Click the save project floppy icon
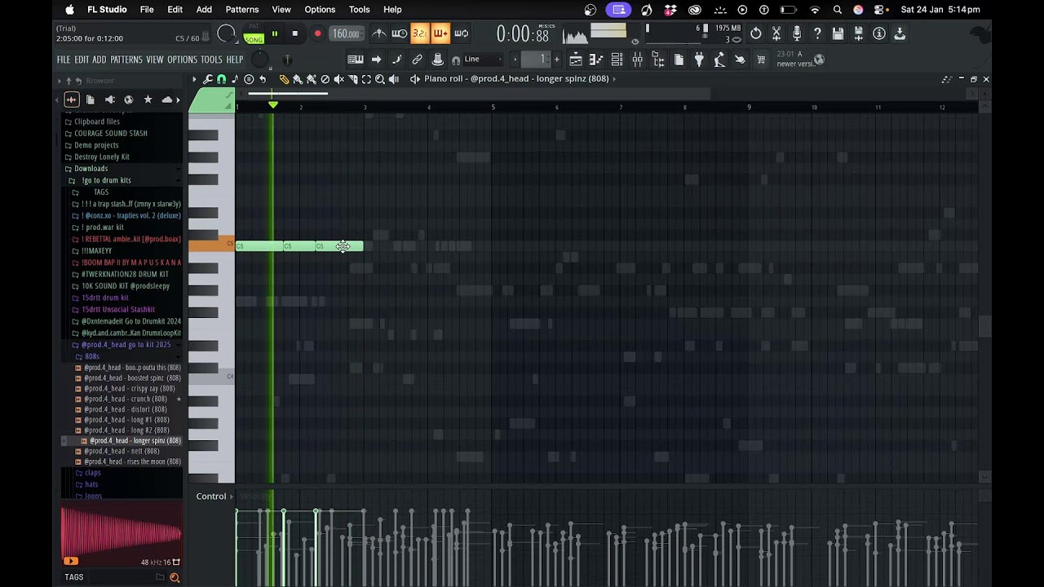Screen dimensions: 1044x587 (x=838, y=33)
